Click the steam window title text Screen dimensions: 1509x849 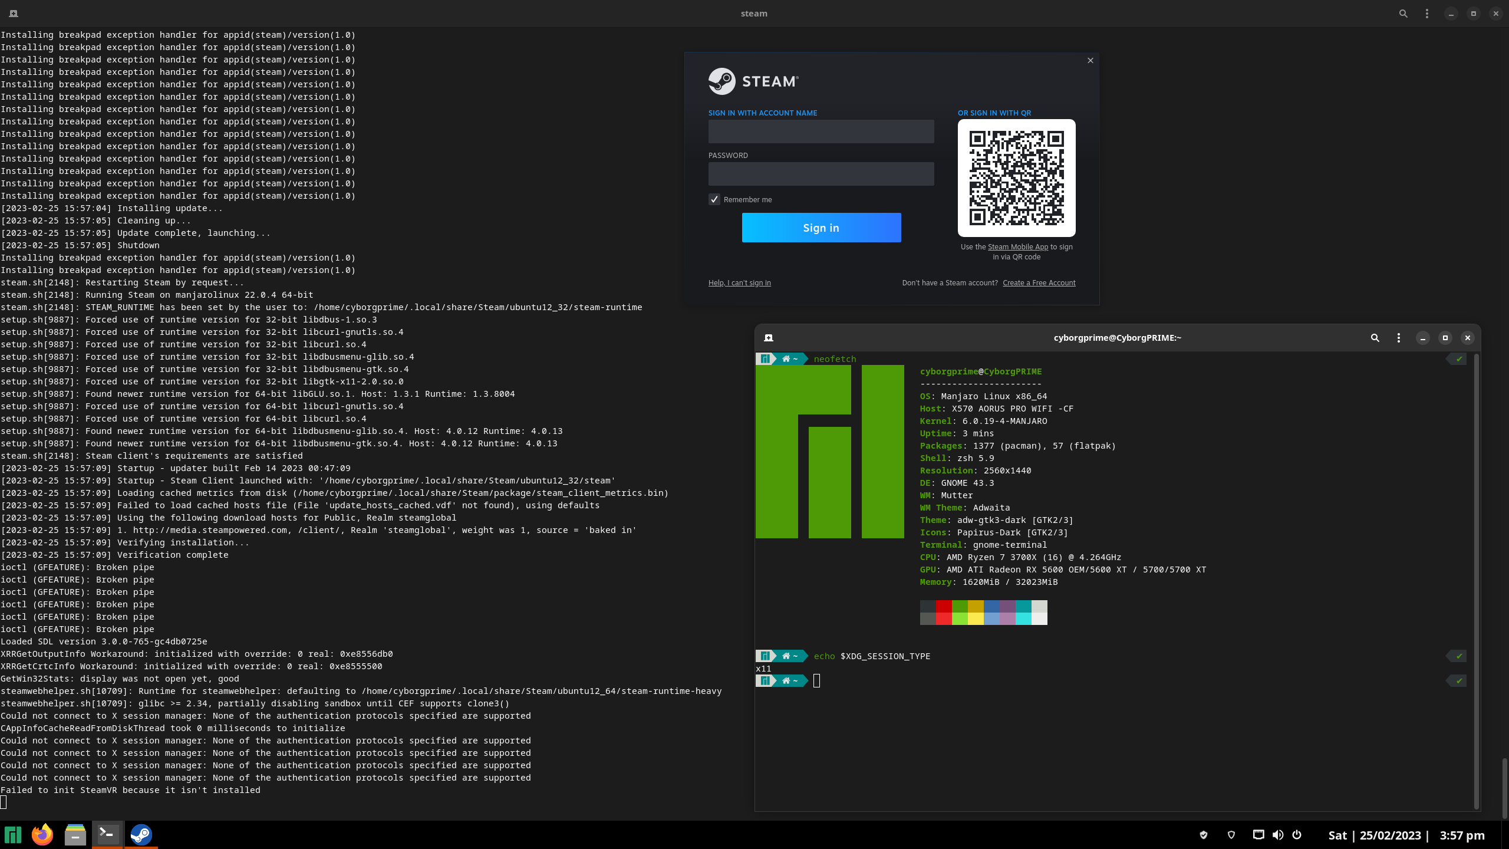[x=754, y=14]
